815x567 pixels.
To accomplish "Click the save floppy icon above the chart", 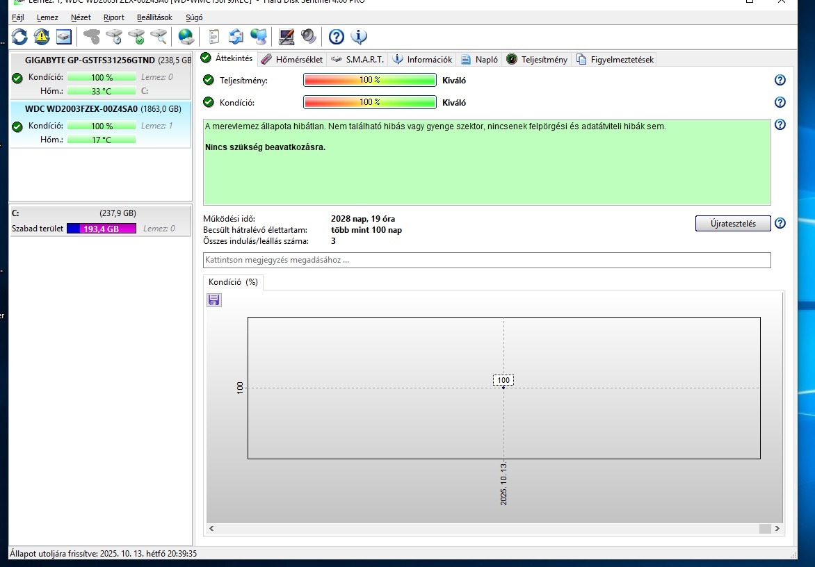I will [214, 300].
